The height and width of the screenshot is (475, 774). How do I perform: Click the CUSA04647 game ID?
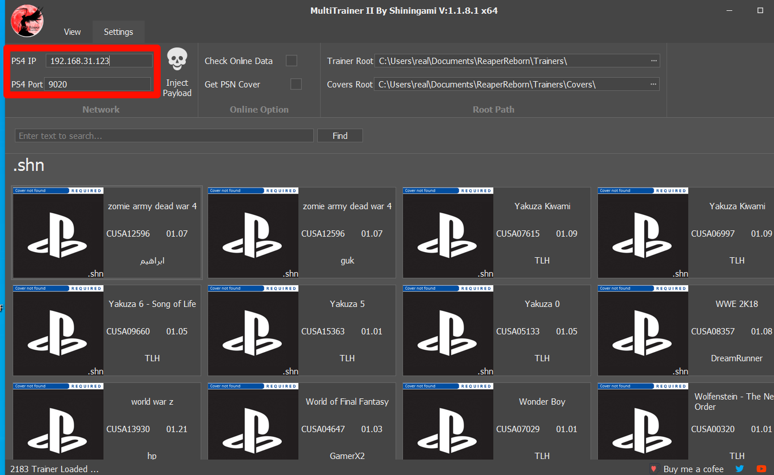click(323, 429)
